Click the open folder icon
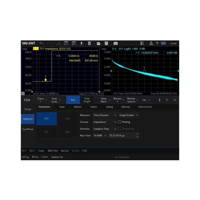 click(x=99, y=43)
